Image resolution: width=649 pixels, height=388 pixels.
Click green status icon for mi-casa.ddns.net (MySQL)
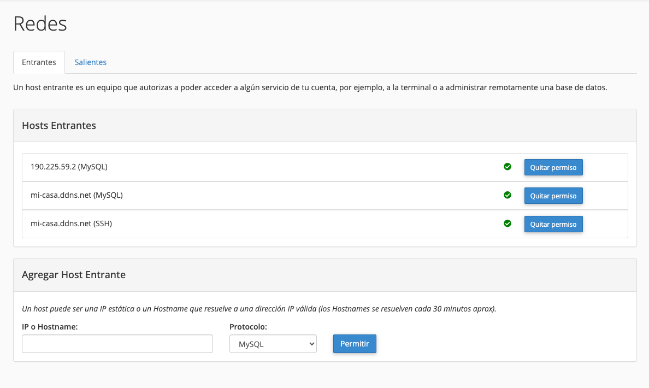(x=508, y=195)
